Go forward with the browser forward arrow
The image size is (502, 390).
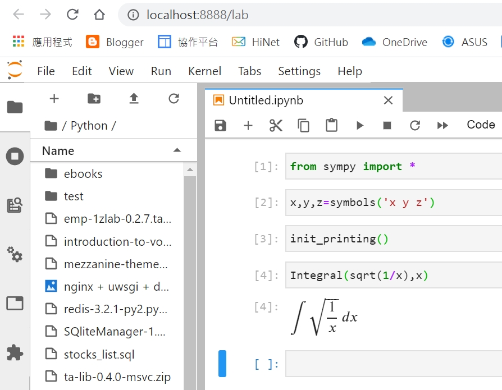click(x=45, y=15)
